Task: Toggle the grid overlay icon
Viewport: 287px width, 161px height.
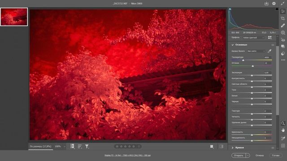Action: [283, 145]
